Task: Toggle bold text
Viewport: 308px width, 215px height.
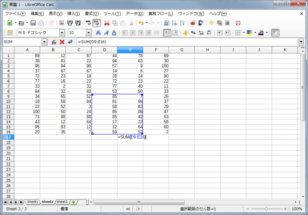Action: pyautogui.click(x=98, y=33)
